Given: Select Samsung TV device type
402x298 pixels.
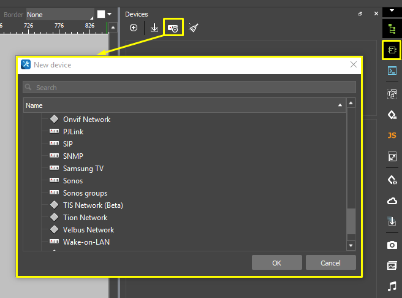Looking at the screenshot, I should [x=83, y=169].
